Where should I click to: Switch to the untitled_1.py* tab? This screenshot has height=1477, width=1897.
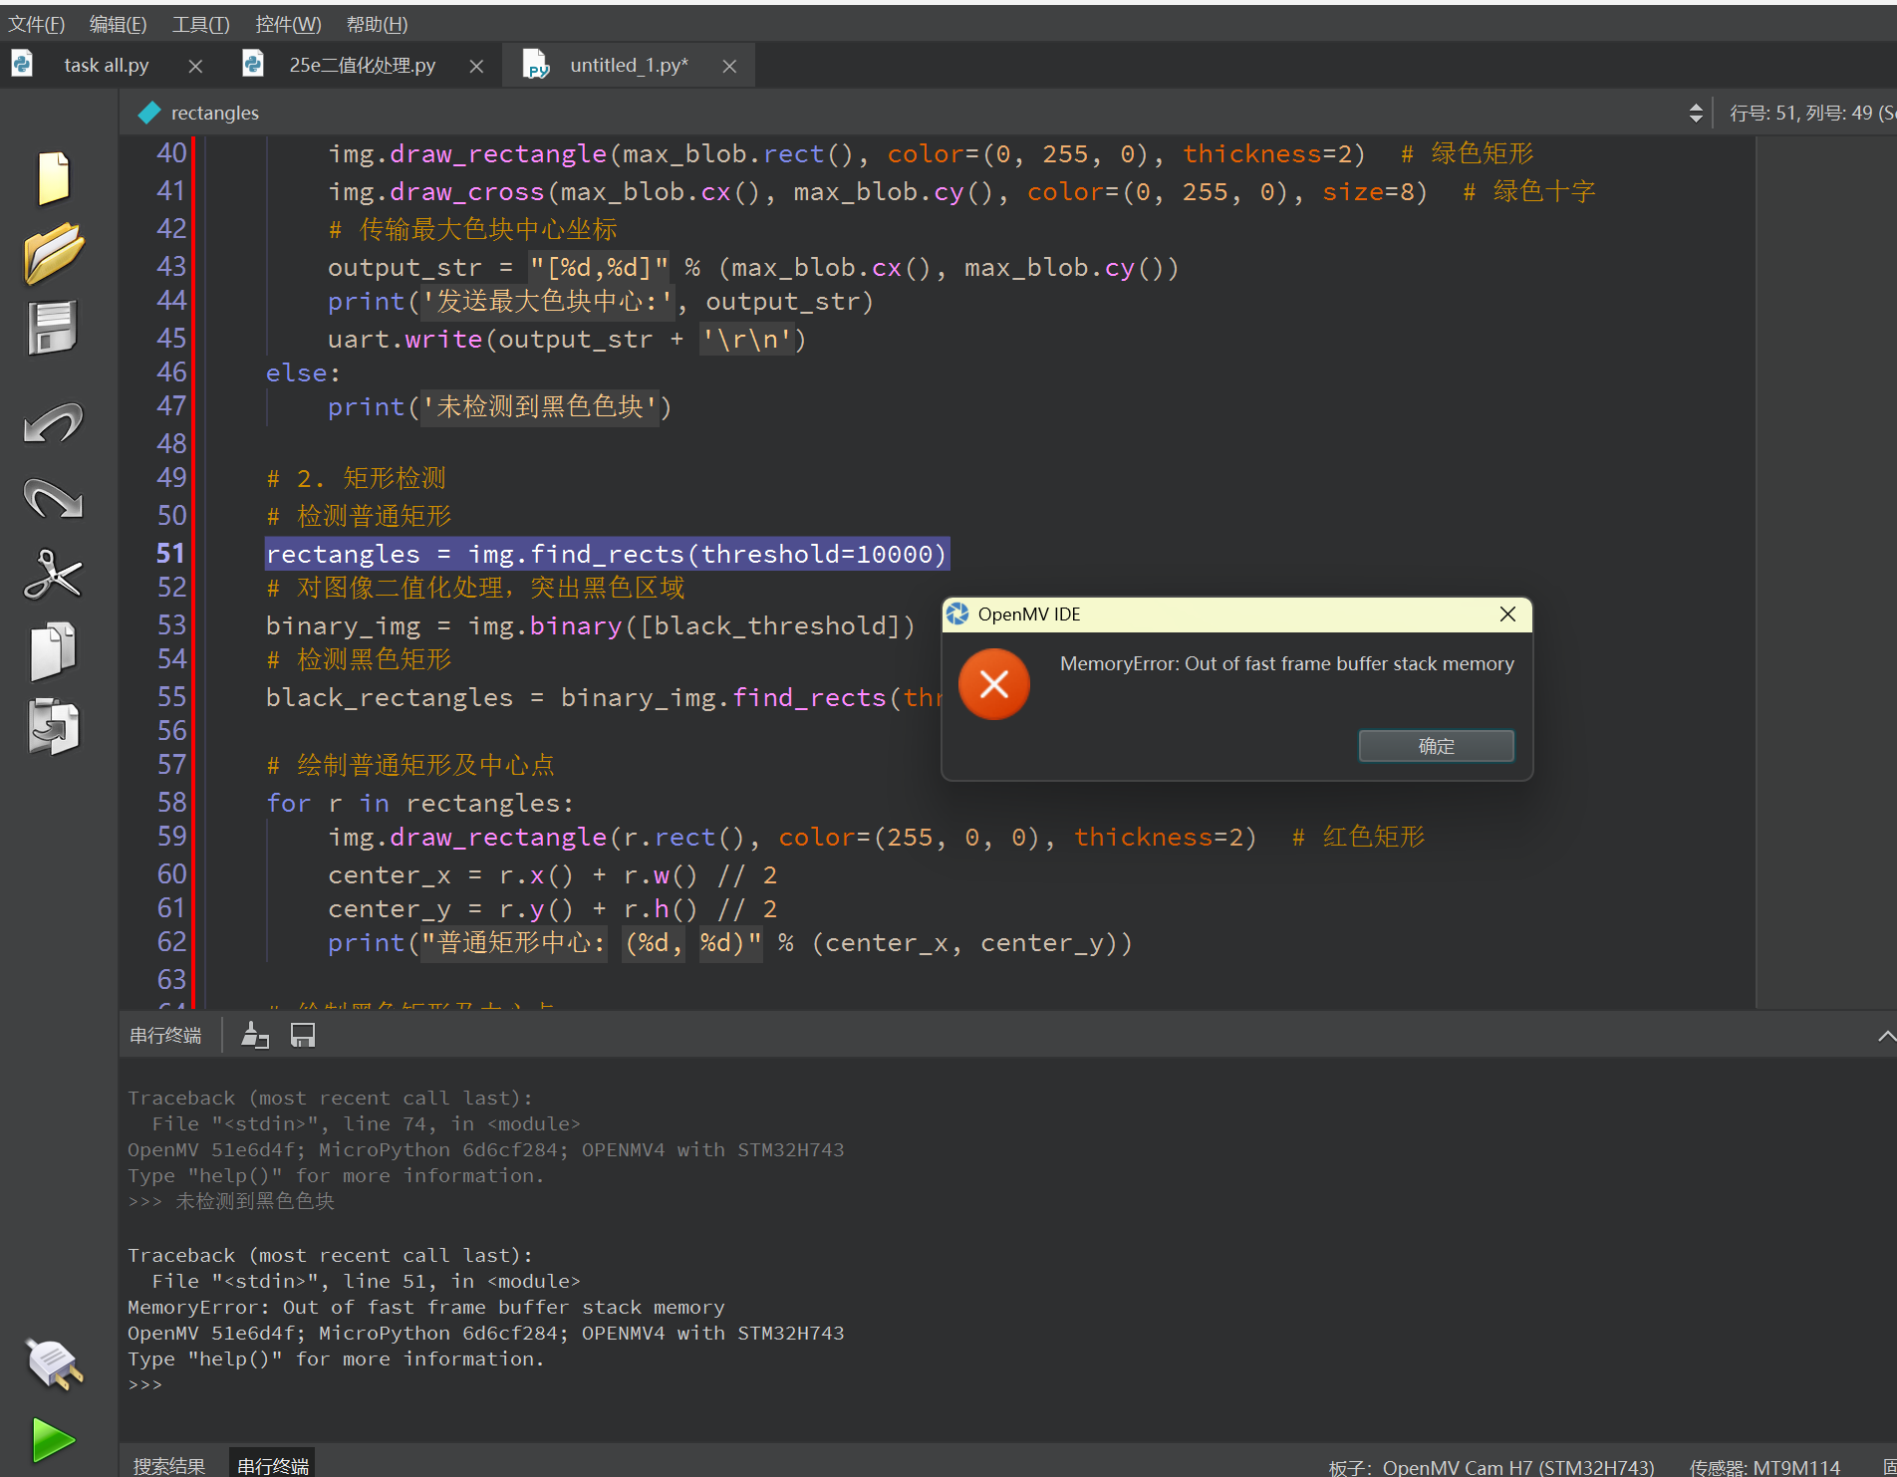pyautogui.click(x=629, y=65)
